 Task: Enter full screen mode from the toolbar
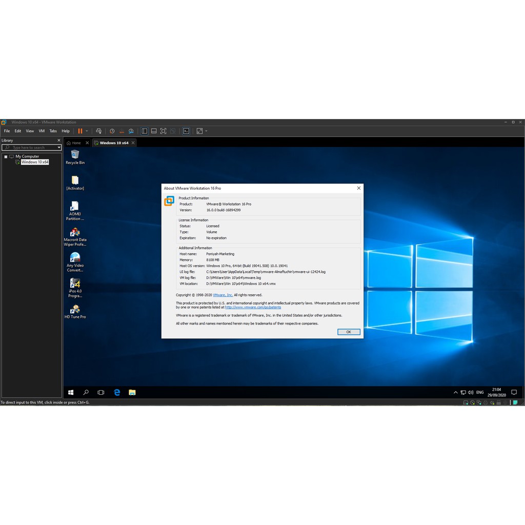click(163, 131)
